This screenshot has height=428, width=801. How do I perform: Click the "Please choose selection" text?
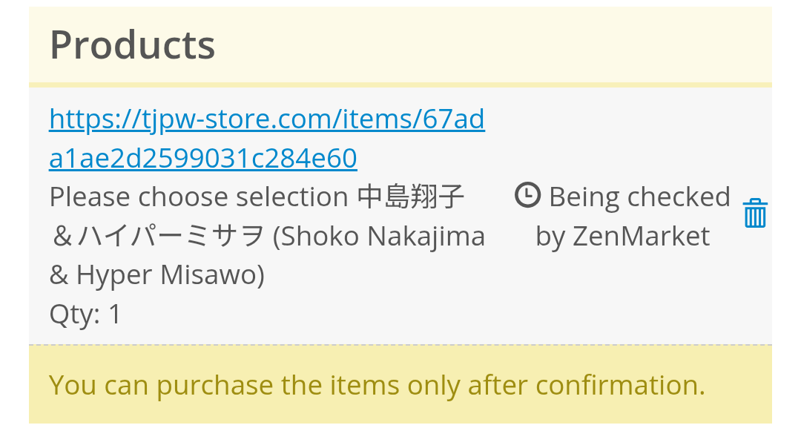198,197
